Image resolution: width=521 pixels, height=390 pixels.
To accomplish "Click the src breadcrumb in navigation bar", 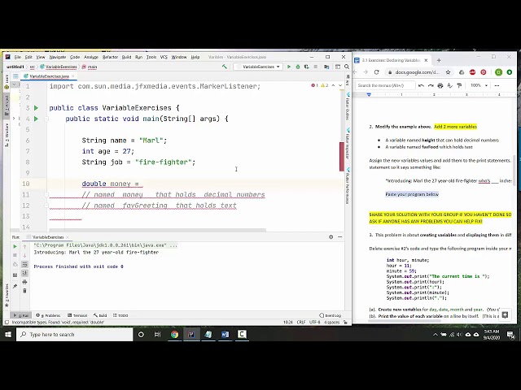I will pyautogui.click(x=33, y=67).
